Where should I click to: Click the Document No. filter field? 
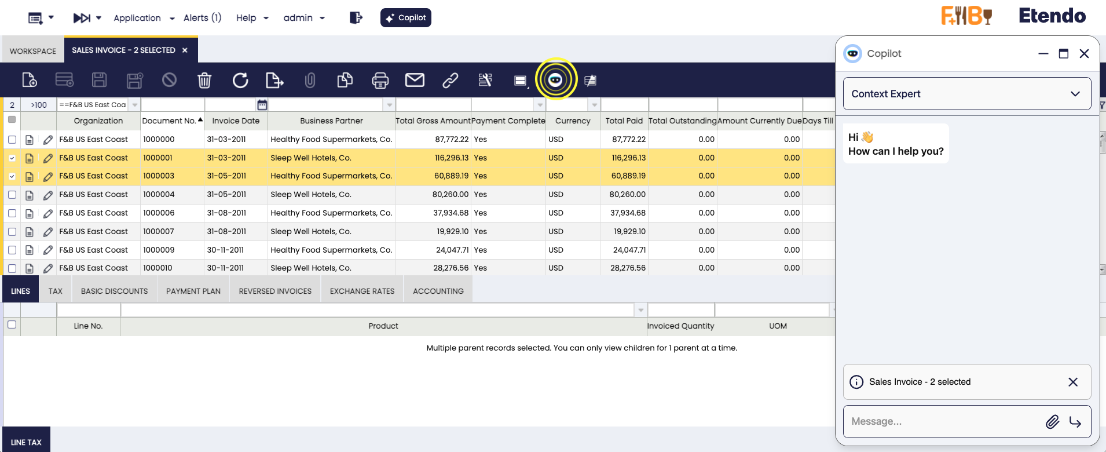[173, 105]
